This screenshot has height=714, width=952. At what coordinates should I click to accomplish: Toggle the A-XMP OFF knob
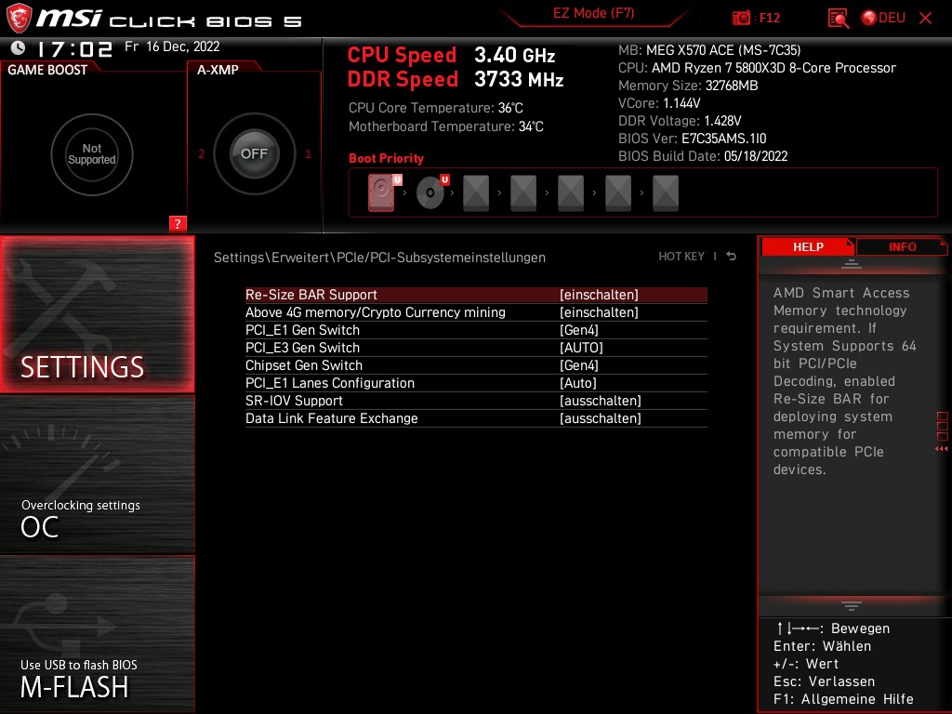(x=254, y=153)
